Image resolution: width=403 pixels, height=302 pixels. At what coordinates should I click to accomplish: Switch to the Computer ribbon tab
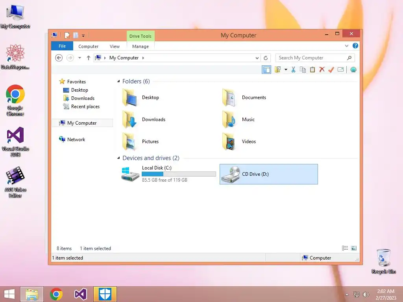click(x=89, y=46)
